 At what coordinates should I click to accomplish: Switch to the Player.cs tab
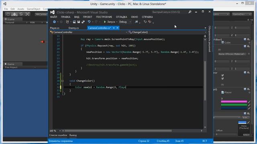click(x=55, y=28)
